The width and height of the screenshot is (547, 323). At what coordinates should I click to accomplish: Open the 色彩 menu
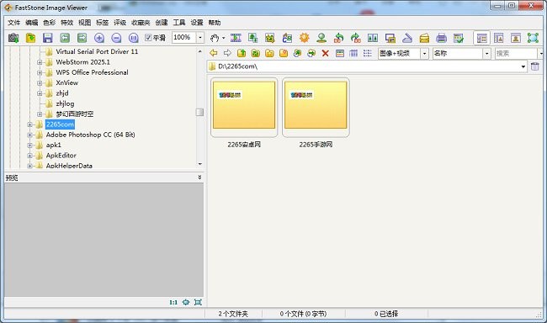(49, 23)
